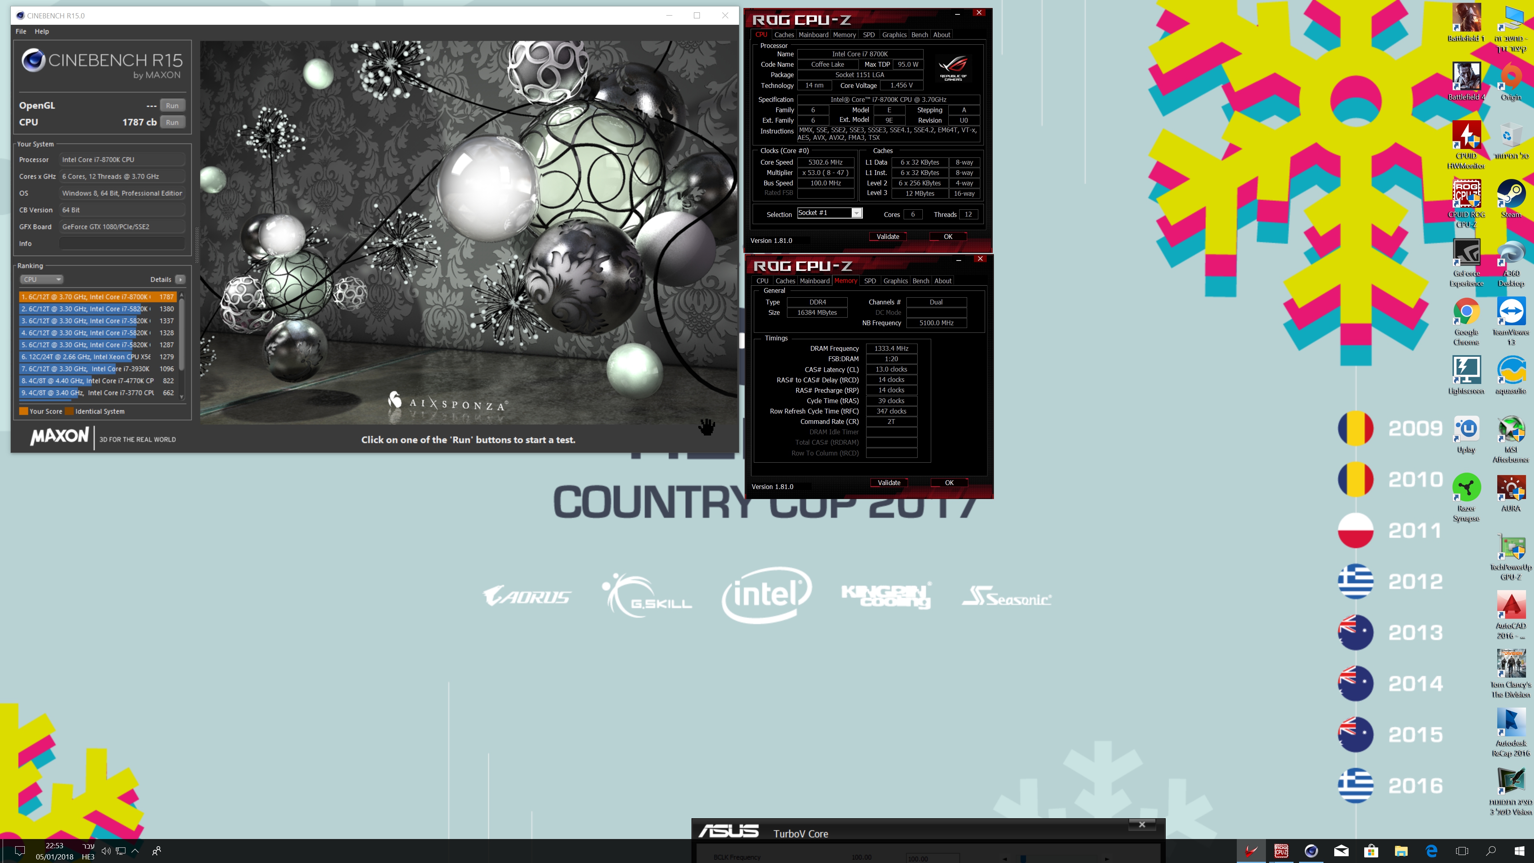Switch to Caches tab in upper CPU-Z
Viewport: 1534px width, 863px height.
(x=784, y=34)
